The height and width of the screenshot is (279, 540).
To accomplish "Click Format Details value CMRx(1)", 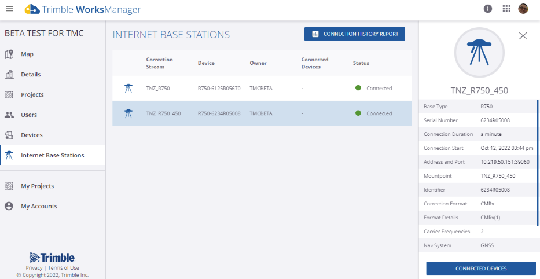I will (x=490, y=218).
